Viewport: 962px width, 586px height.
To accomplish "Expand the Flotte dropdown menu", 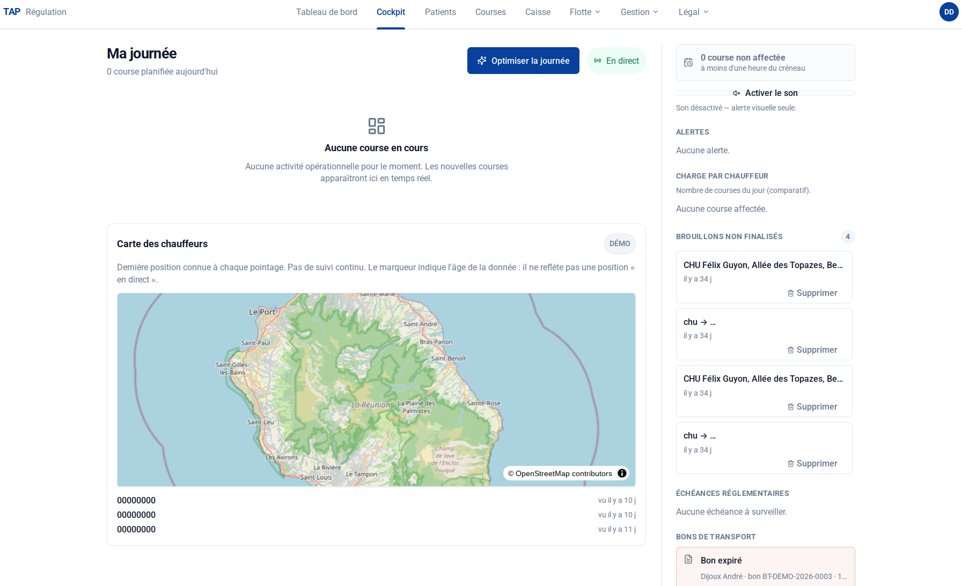I will click(585, 12).
